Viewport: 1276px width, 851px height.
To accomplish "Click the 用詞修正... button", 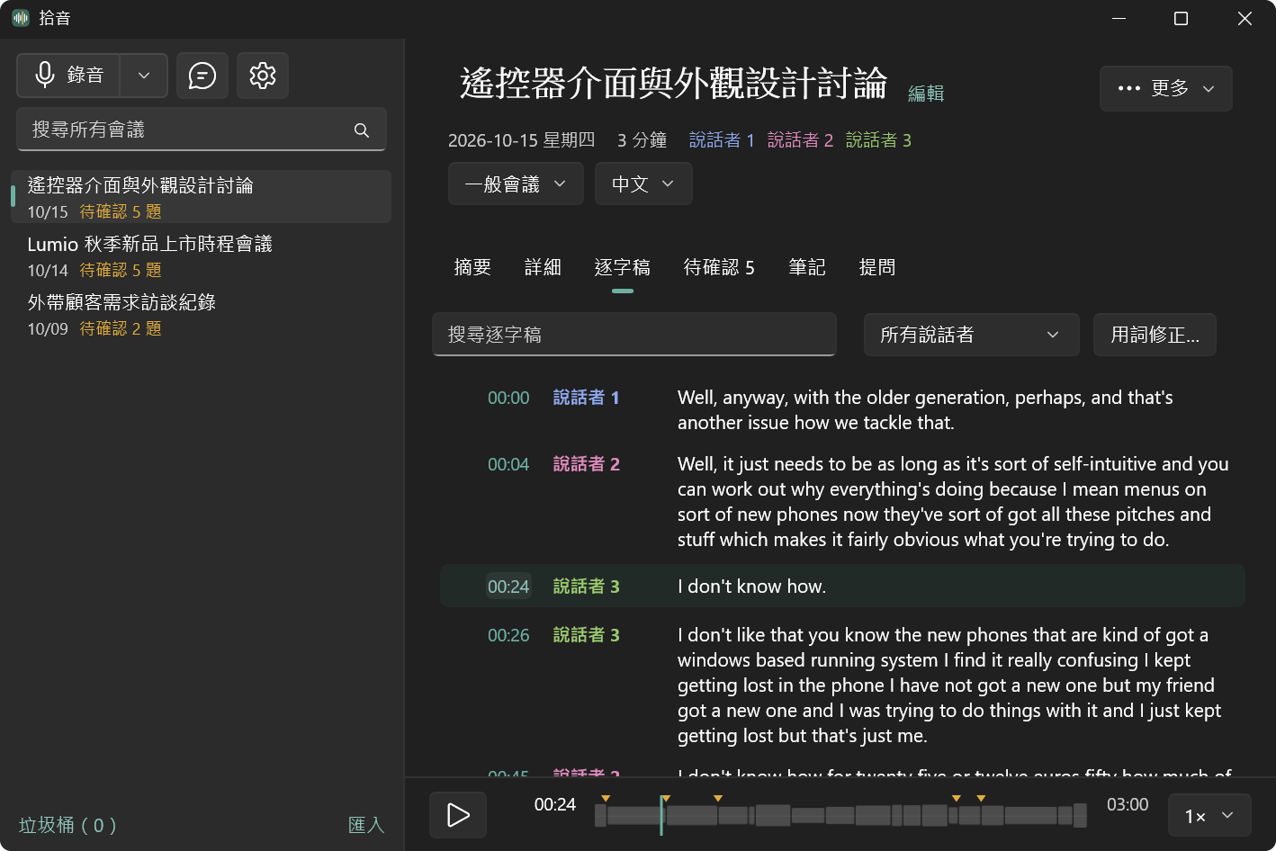I will point(1155,335).
